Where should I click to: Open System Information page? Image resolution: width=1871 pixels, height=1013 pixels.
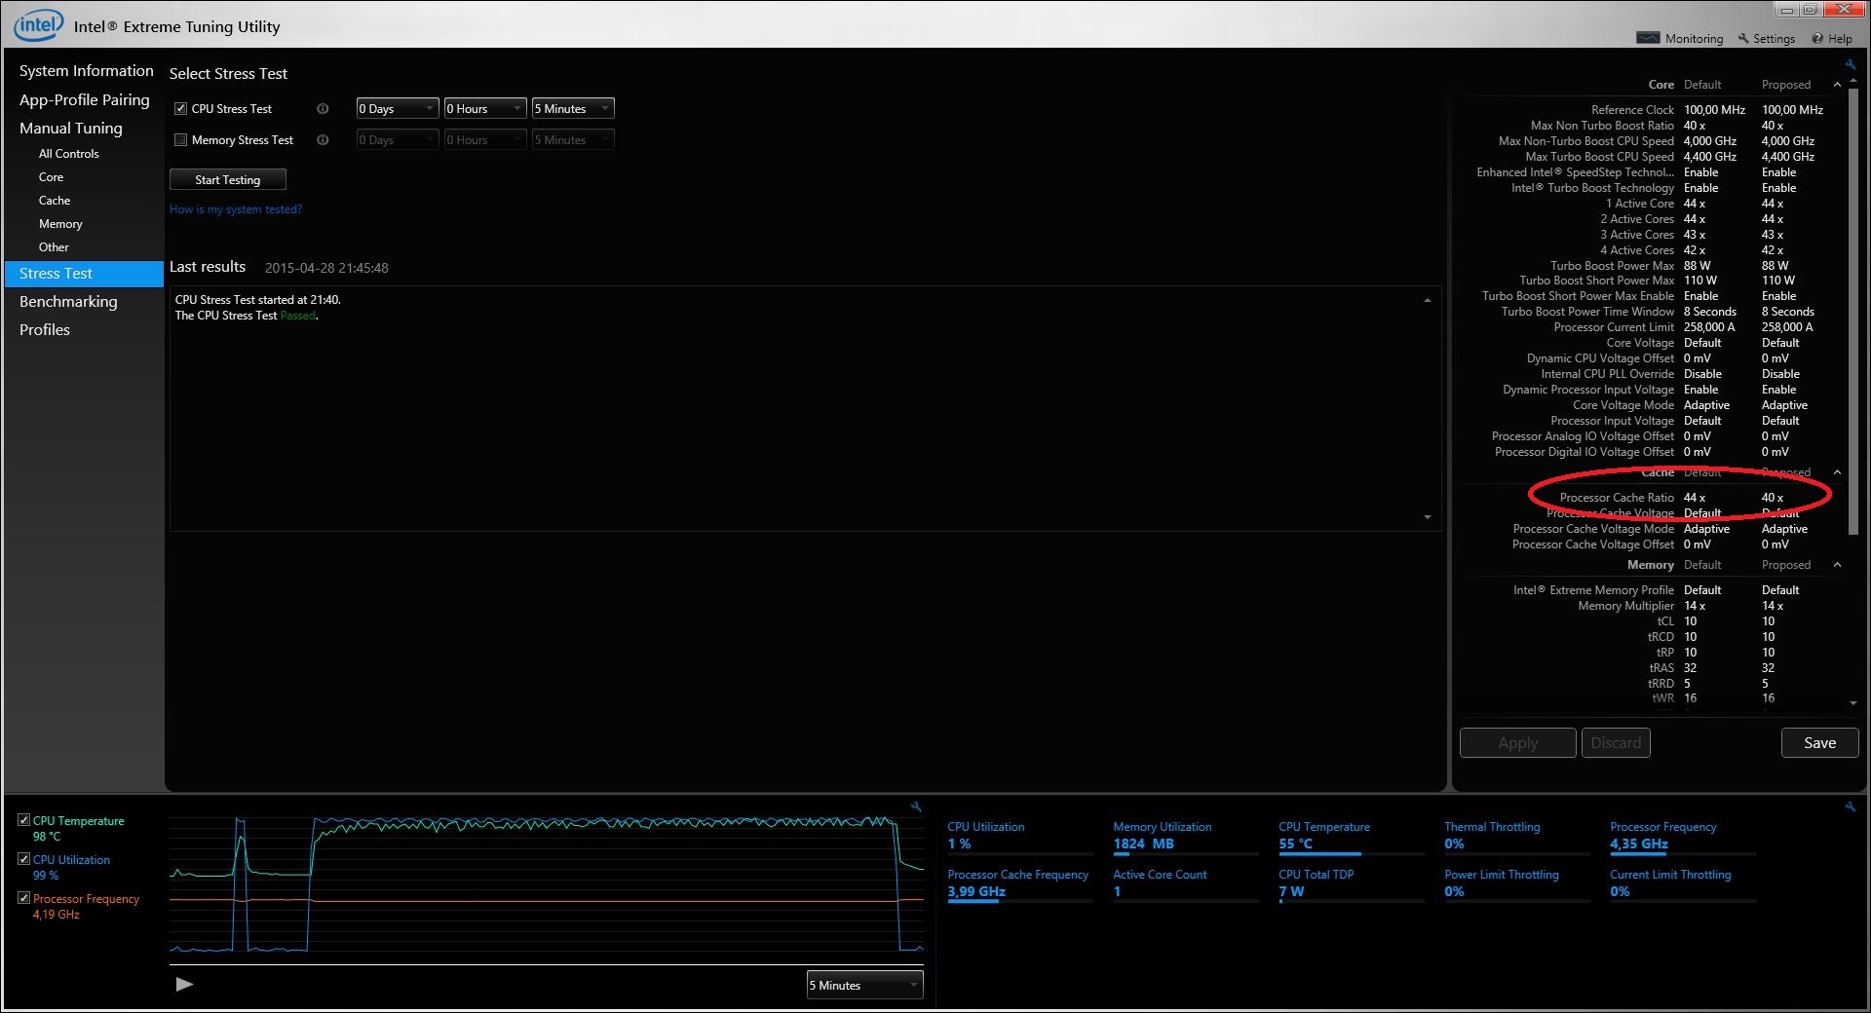[x=86, y=71]
